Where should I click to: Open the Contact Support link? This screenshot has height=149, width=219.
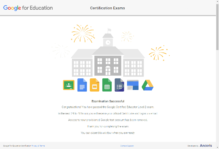127,146
